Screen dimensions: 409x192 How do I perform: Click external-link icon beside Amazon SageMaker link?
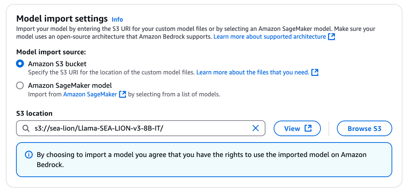[122, 95]
